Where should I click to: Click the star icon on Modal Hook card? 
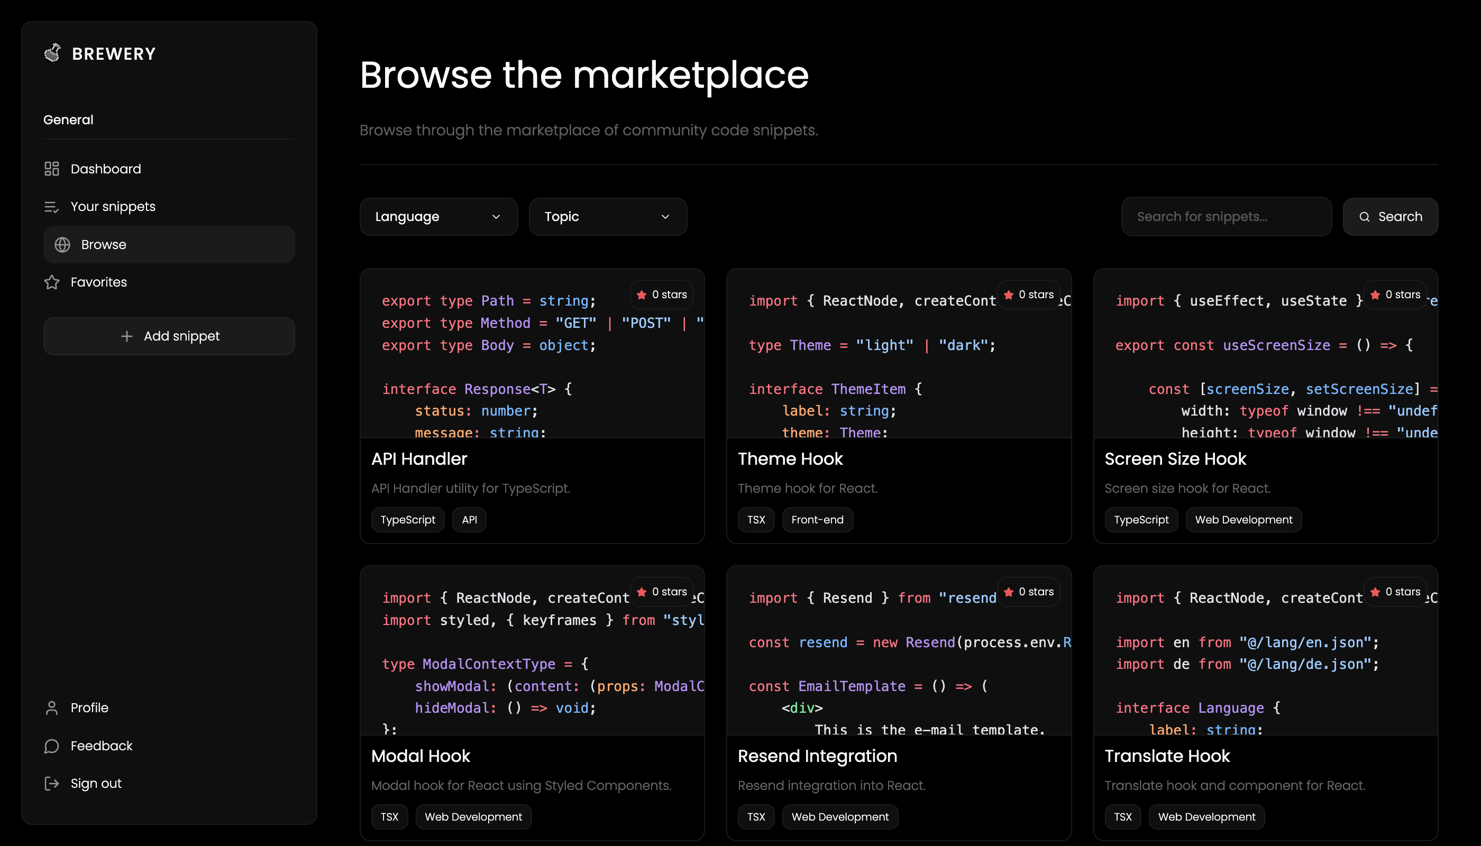(642, 592)
